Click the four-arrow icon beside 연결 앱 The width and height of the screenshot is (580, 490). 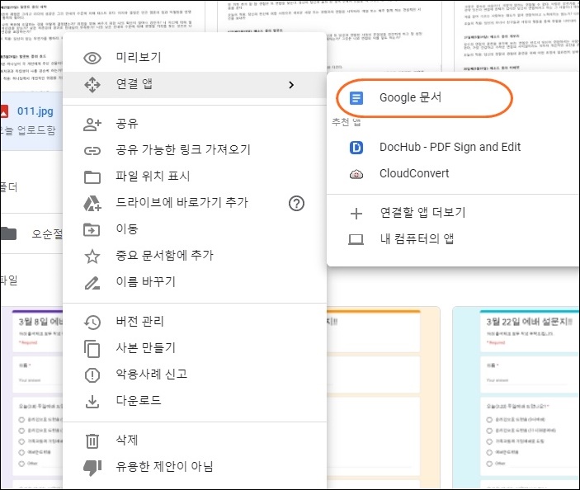tap(92, 85)
